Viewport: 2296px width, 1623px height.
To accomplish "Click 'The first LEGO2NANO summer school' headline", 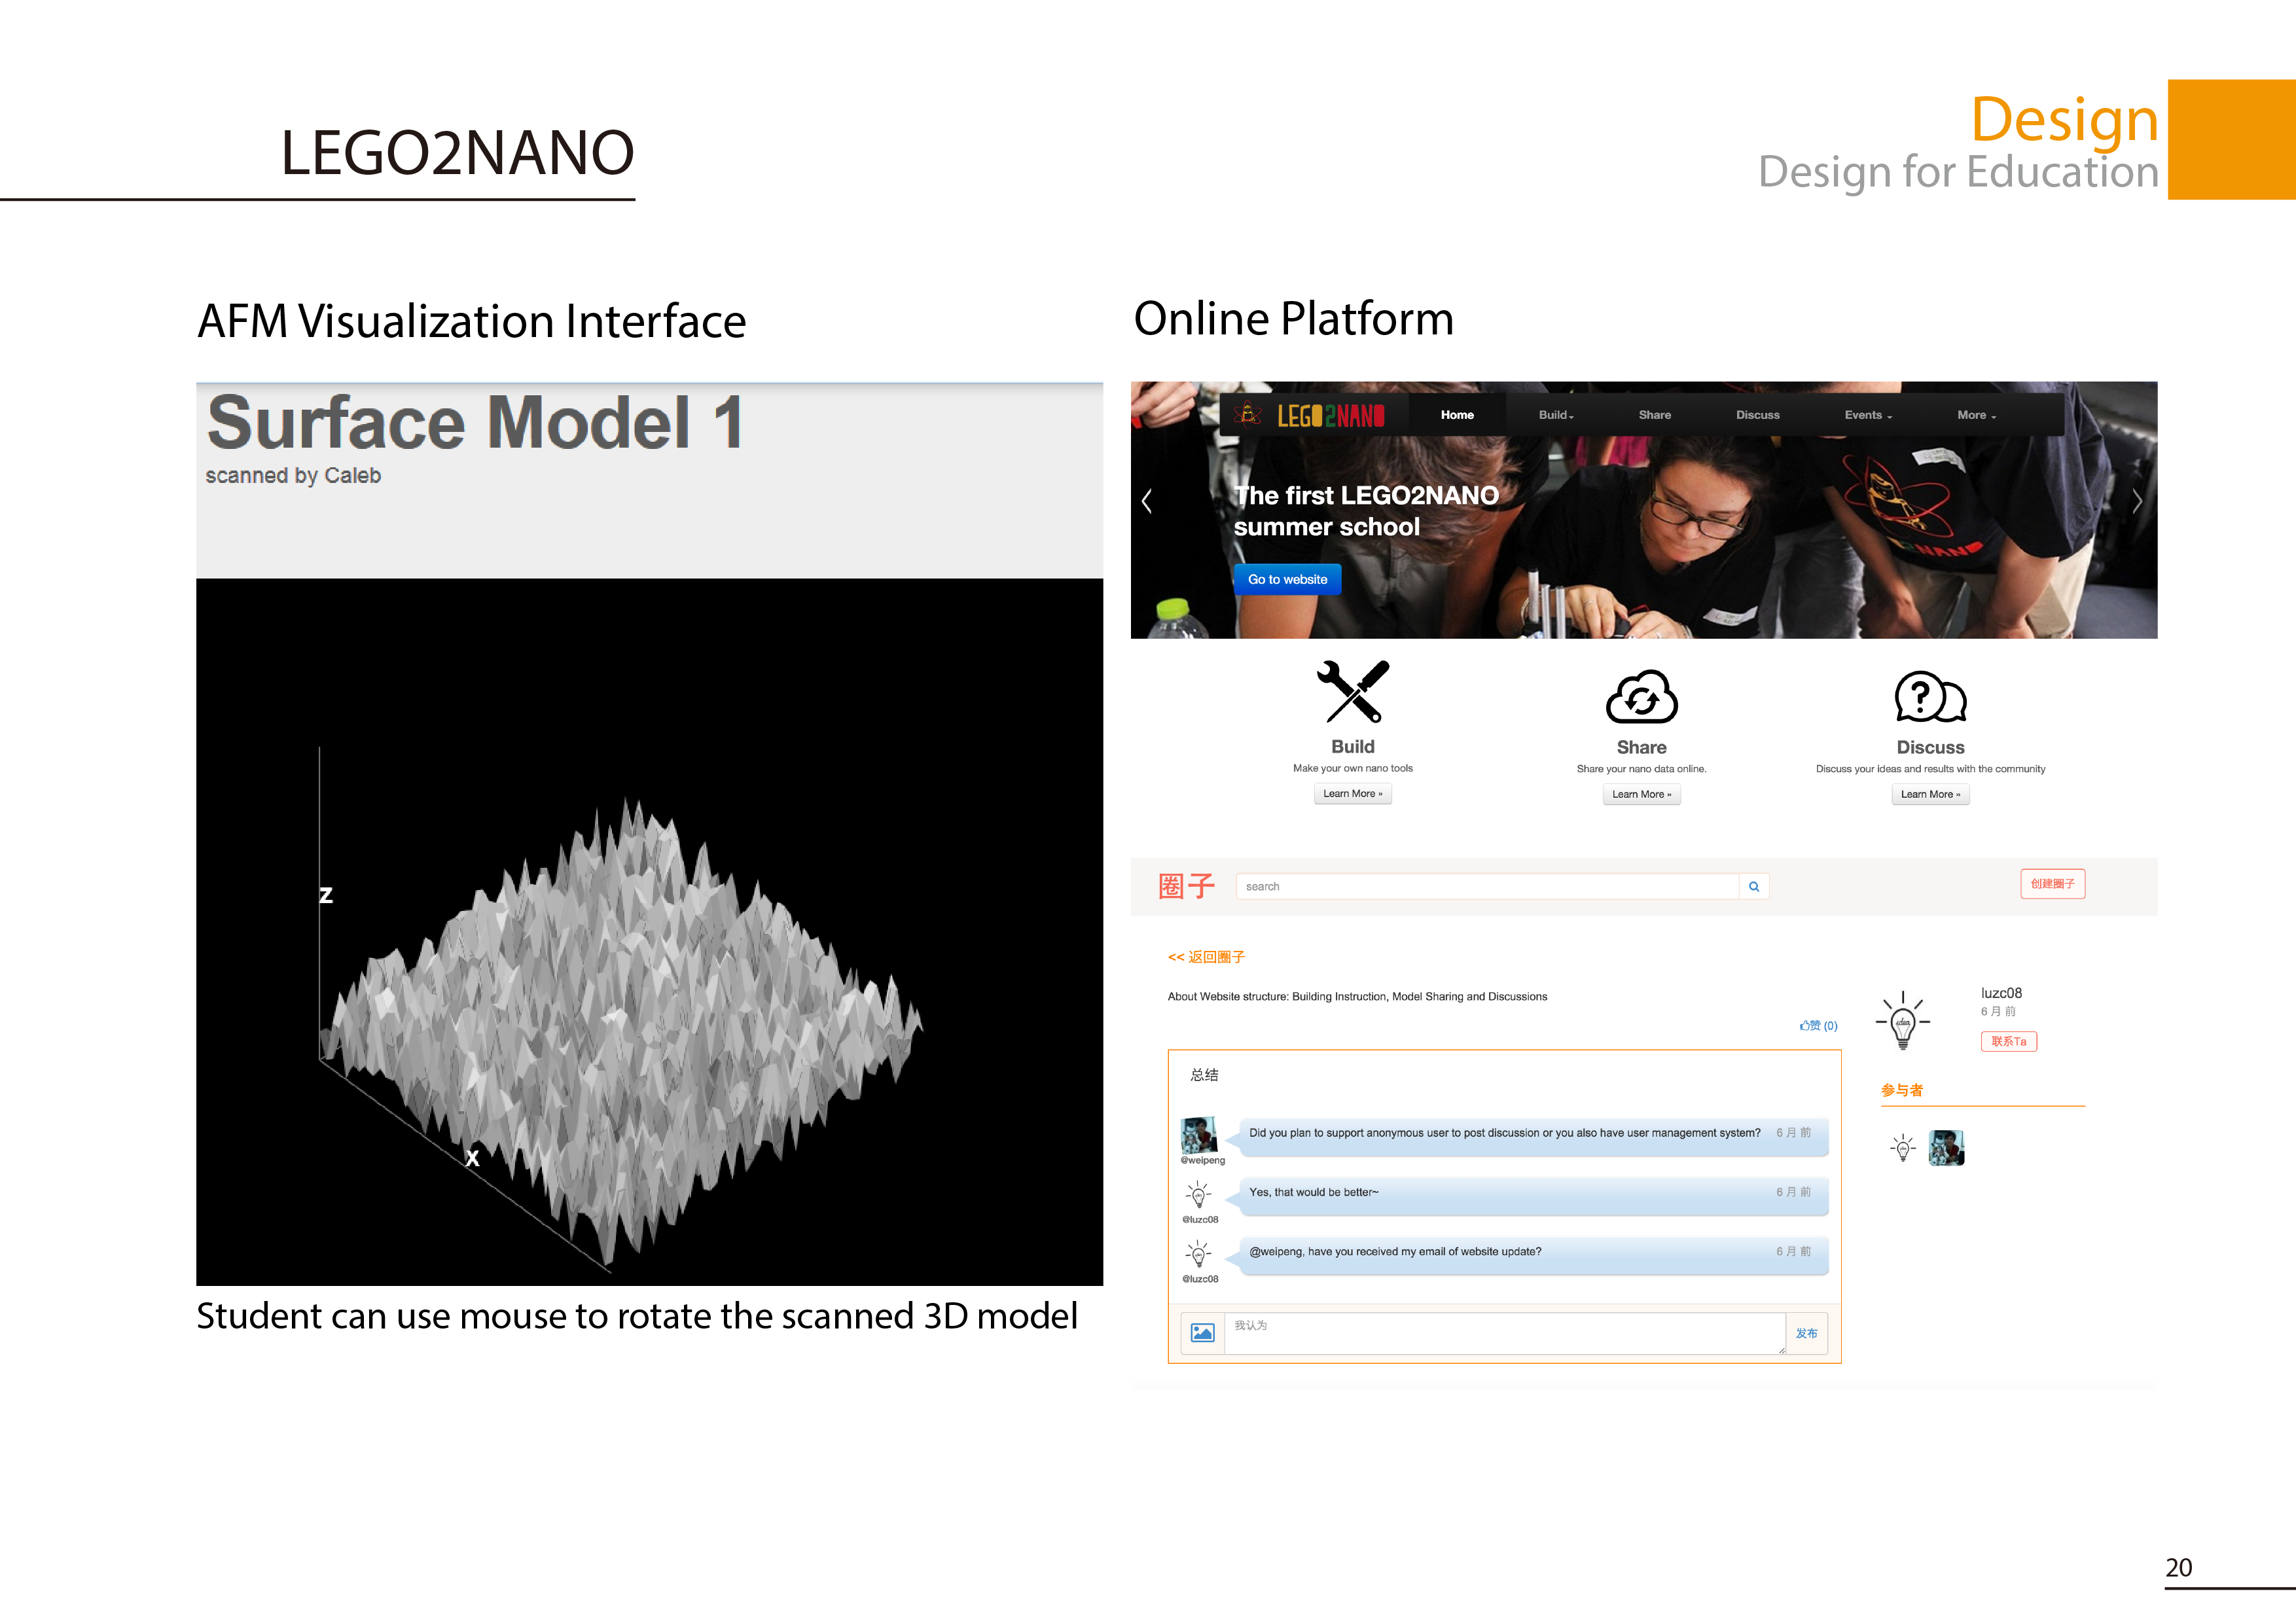I will click(1366, 511).
